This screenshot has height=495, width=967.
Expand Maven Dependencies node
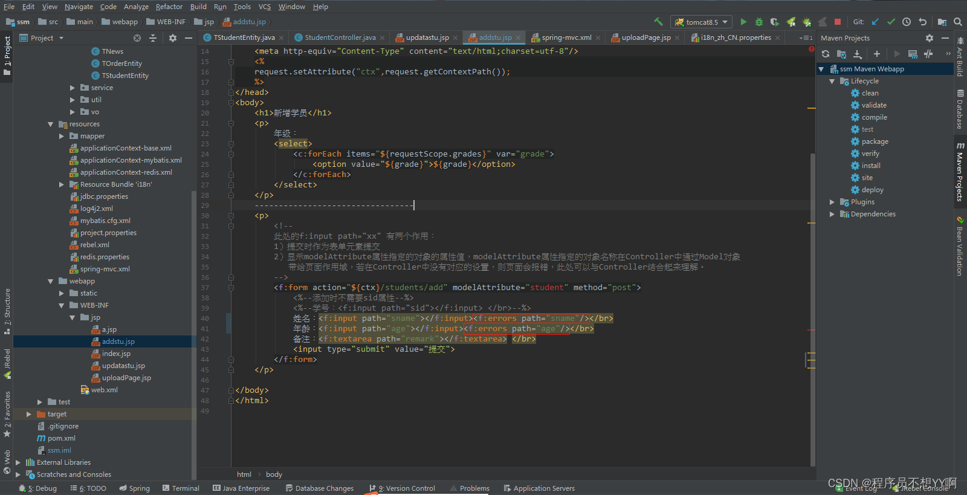point(832,214)
